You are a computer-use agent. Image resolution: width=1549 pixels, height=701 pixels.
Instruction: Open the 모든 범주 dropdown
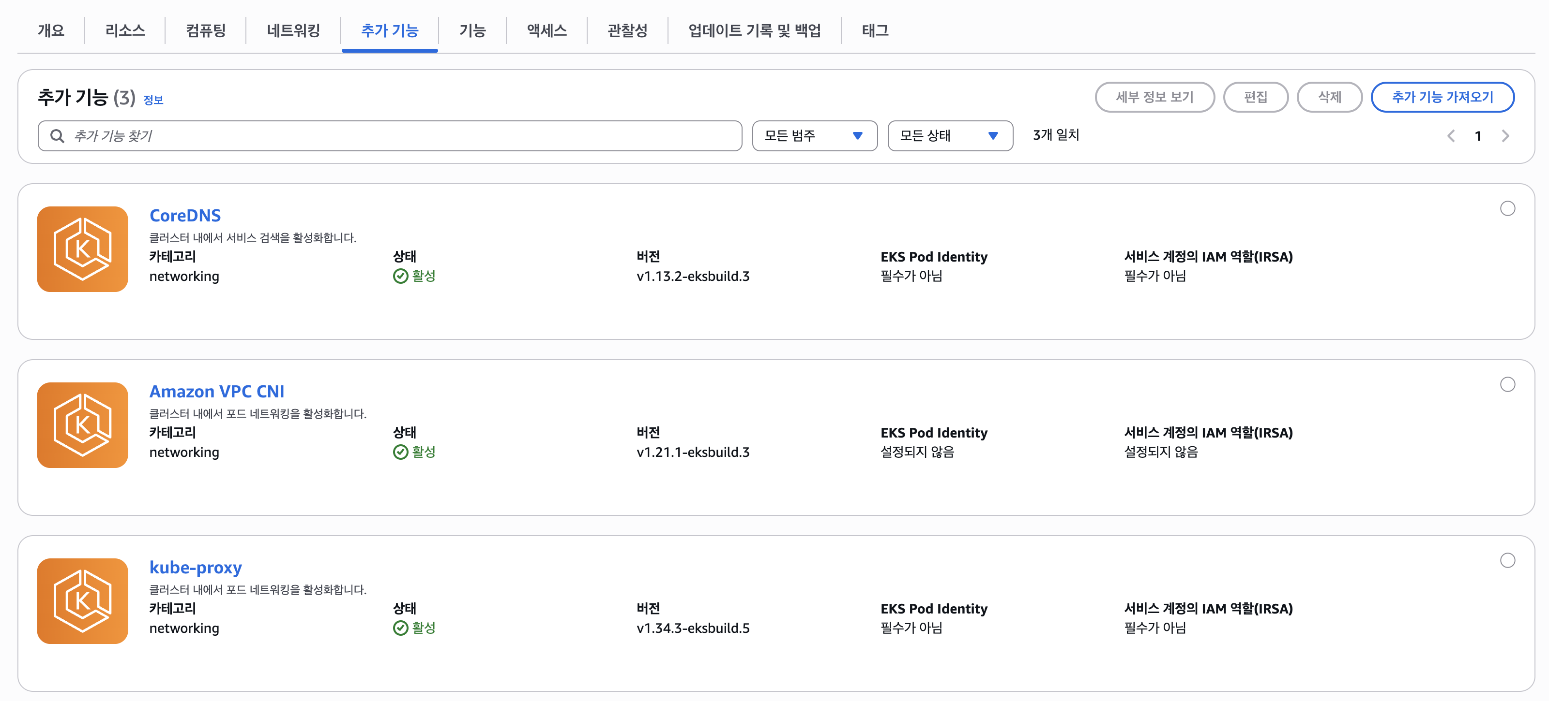coord(814,136)
